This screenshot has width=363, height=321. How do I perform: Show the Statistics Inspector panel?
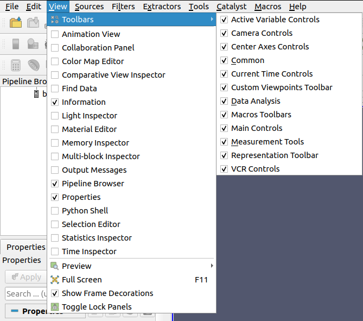[55, 238]
